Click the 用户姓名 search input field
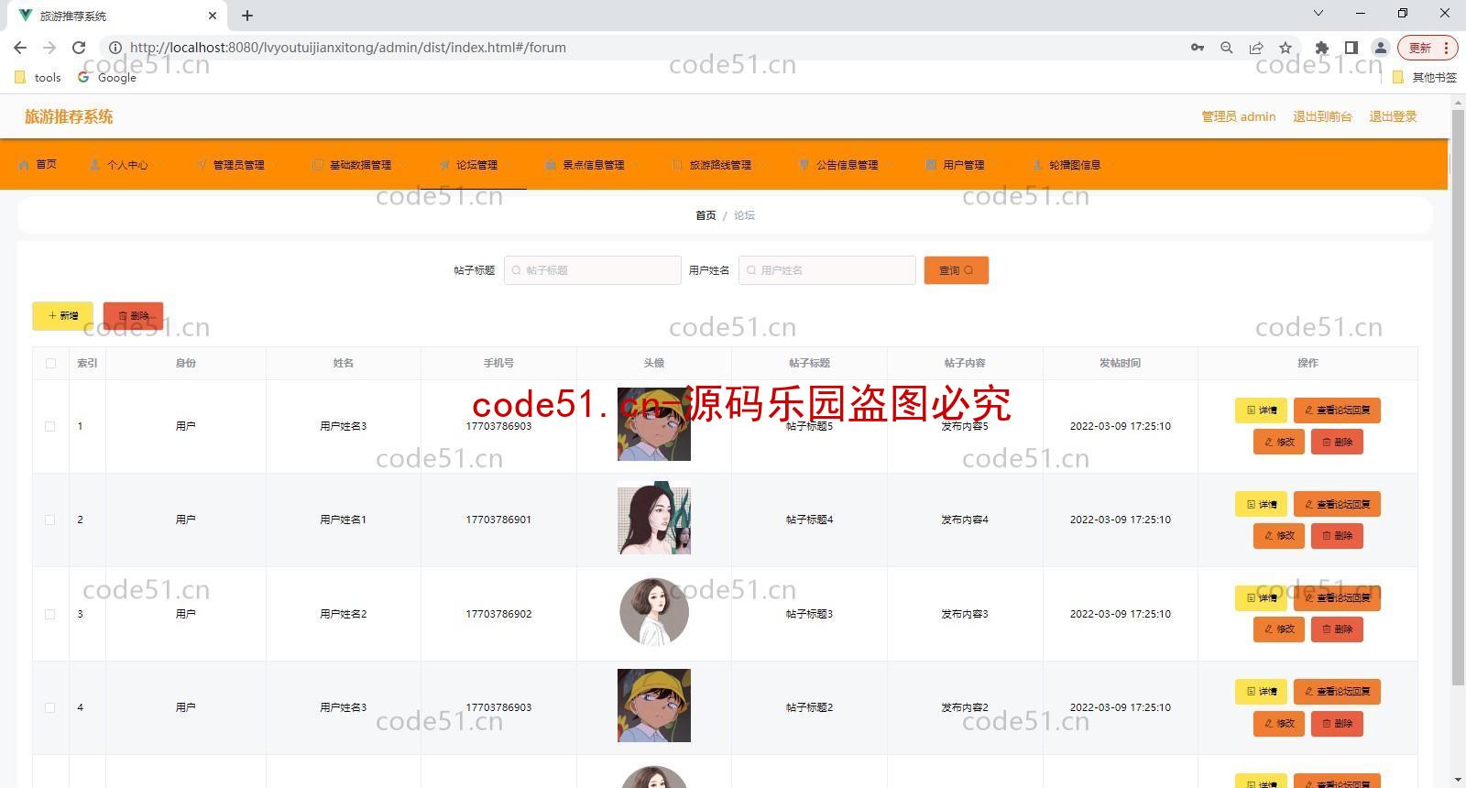Viewport: 1466px width, 788px height. [826, 270]
